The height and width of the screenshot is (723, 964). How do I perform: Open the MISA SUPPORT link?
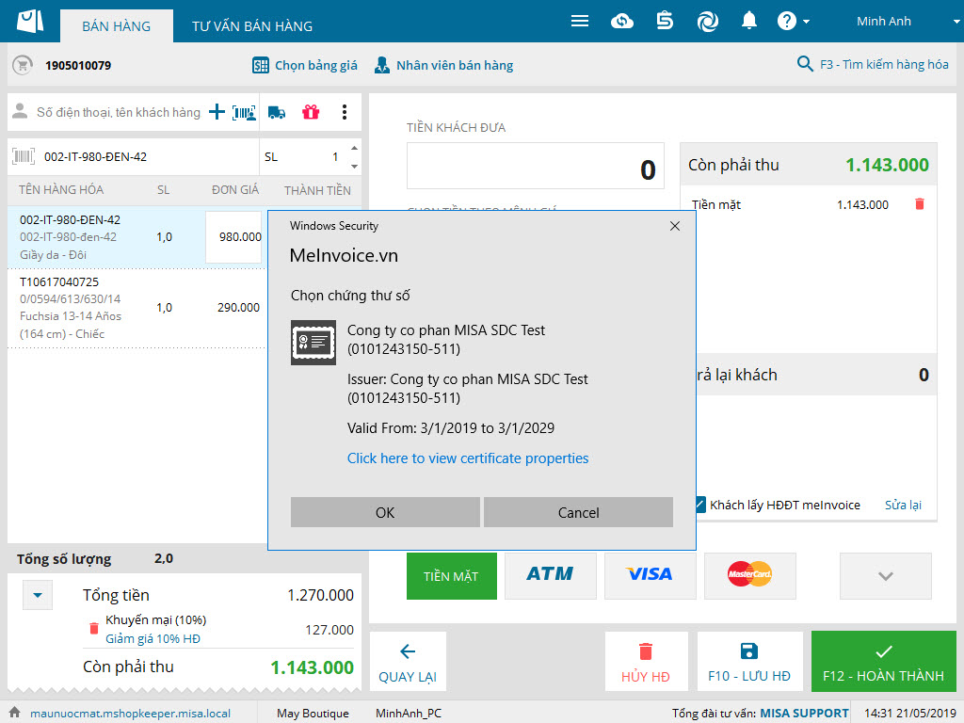point(804,714)
